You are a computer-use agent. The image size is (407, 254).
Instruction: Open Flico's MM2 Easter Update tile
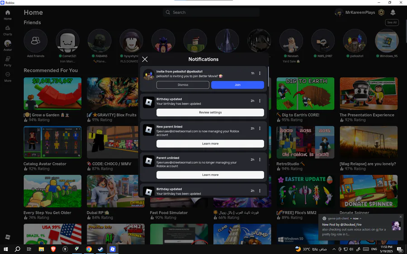pyautogui.click(x=305, y=191)
